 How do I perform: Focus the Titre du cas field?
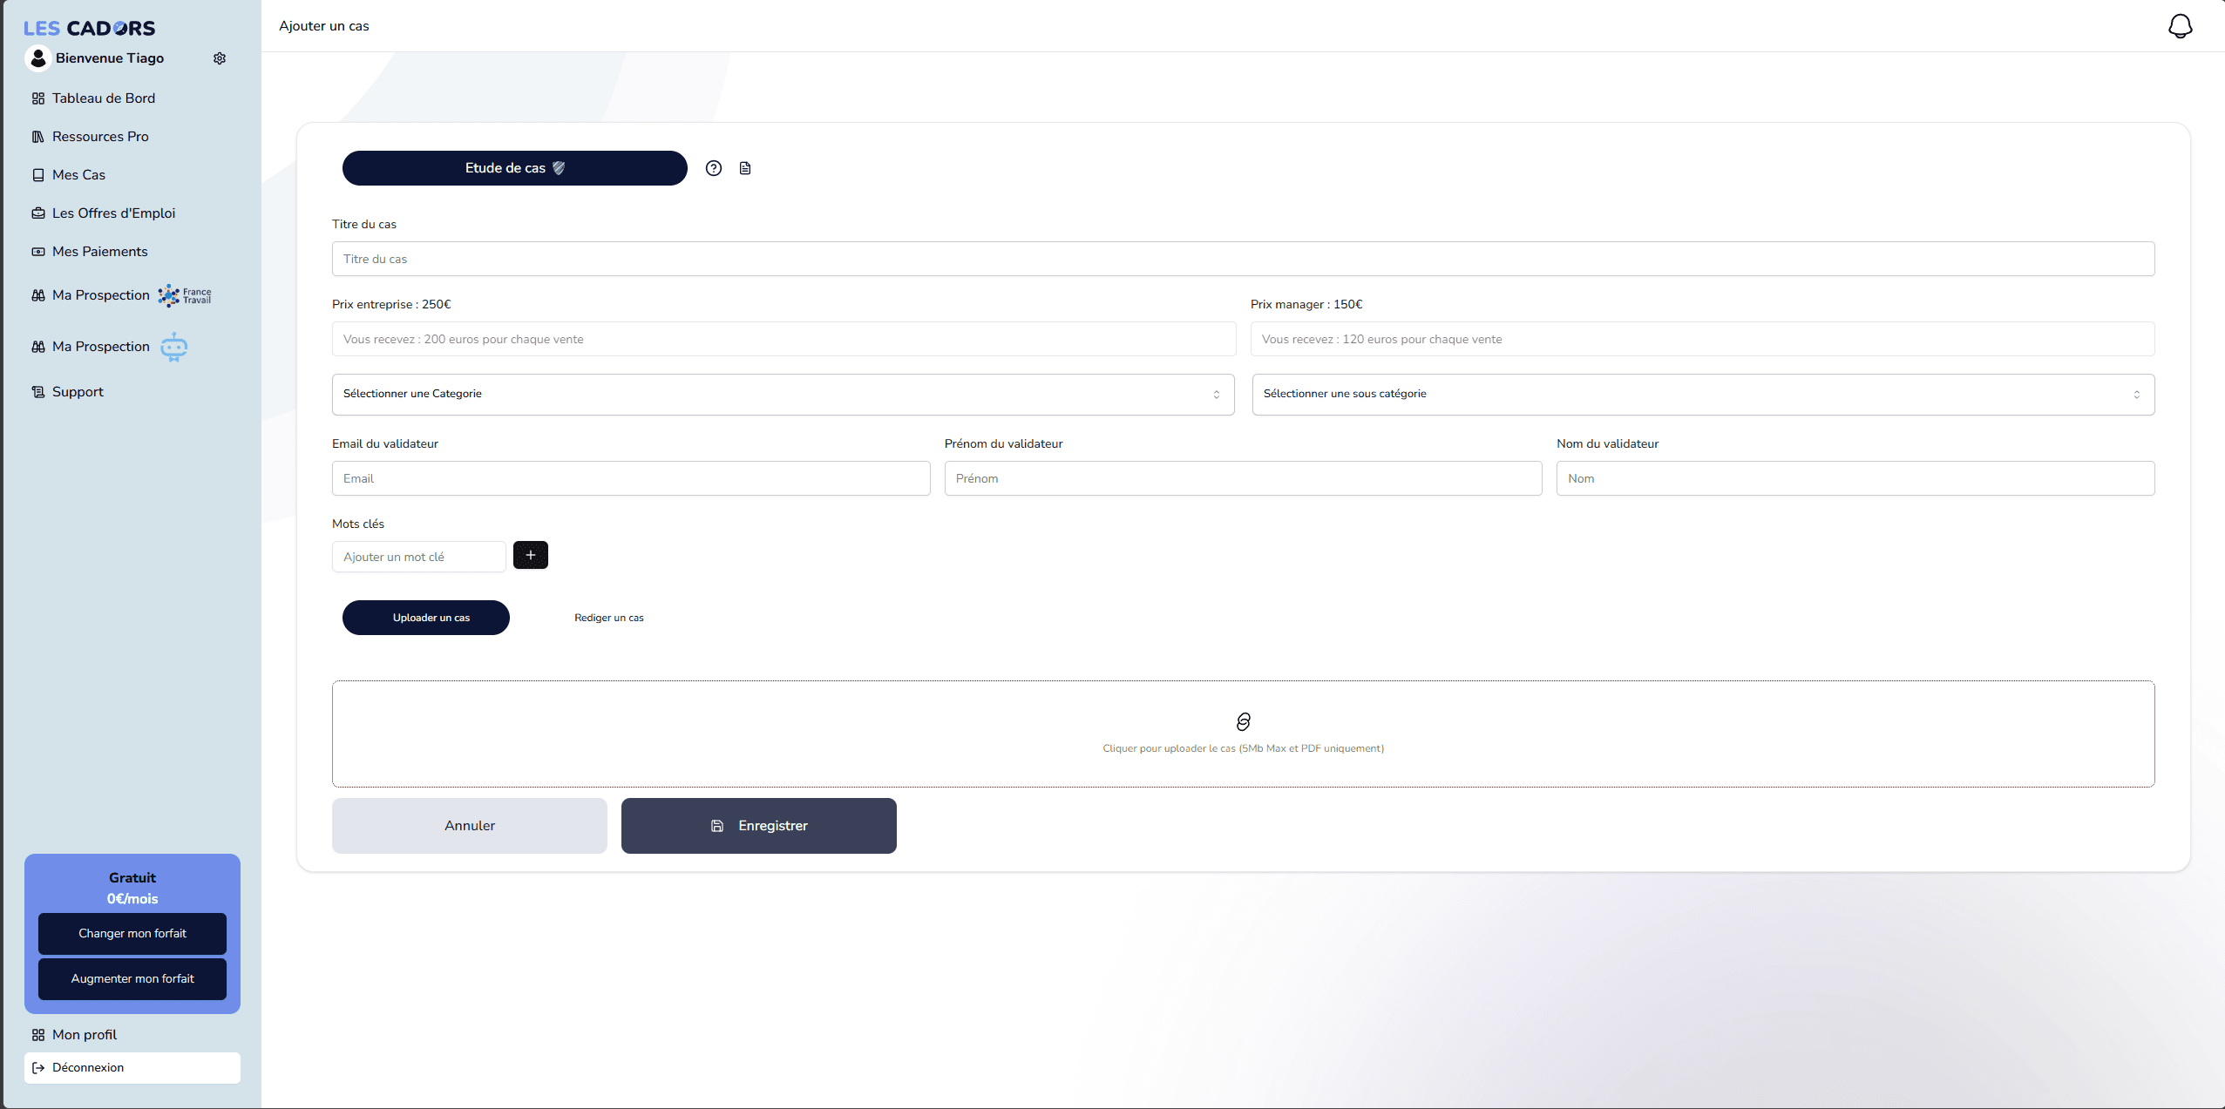[1244, 259]
